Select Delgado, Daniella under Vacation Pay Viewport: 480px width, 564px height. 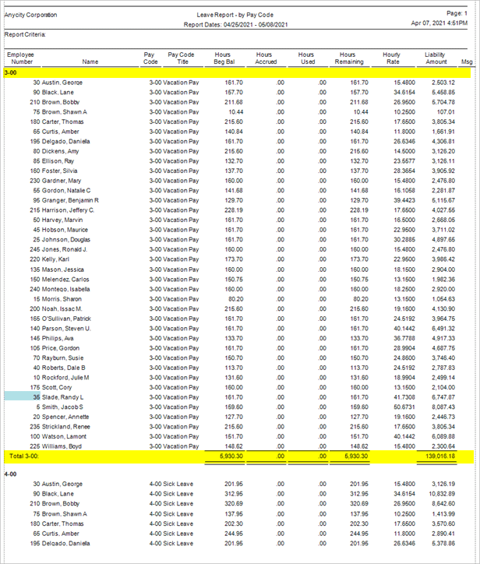[x=65, y=141]
